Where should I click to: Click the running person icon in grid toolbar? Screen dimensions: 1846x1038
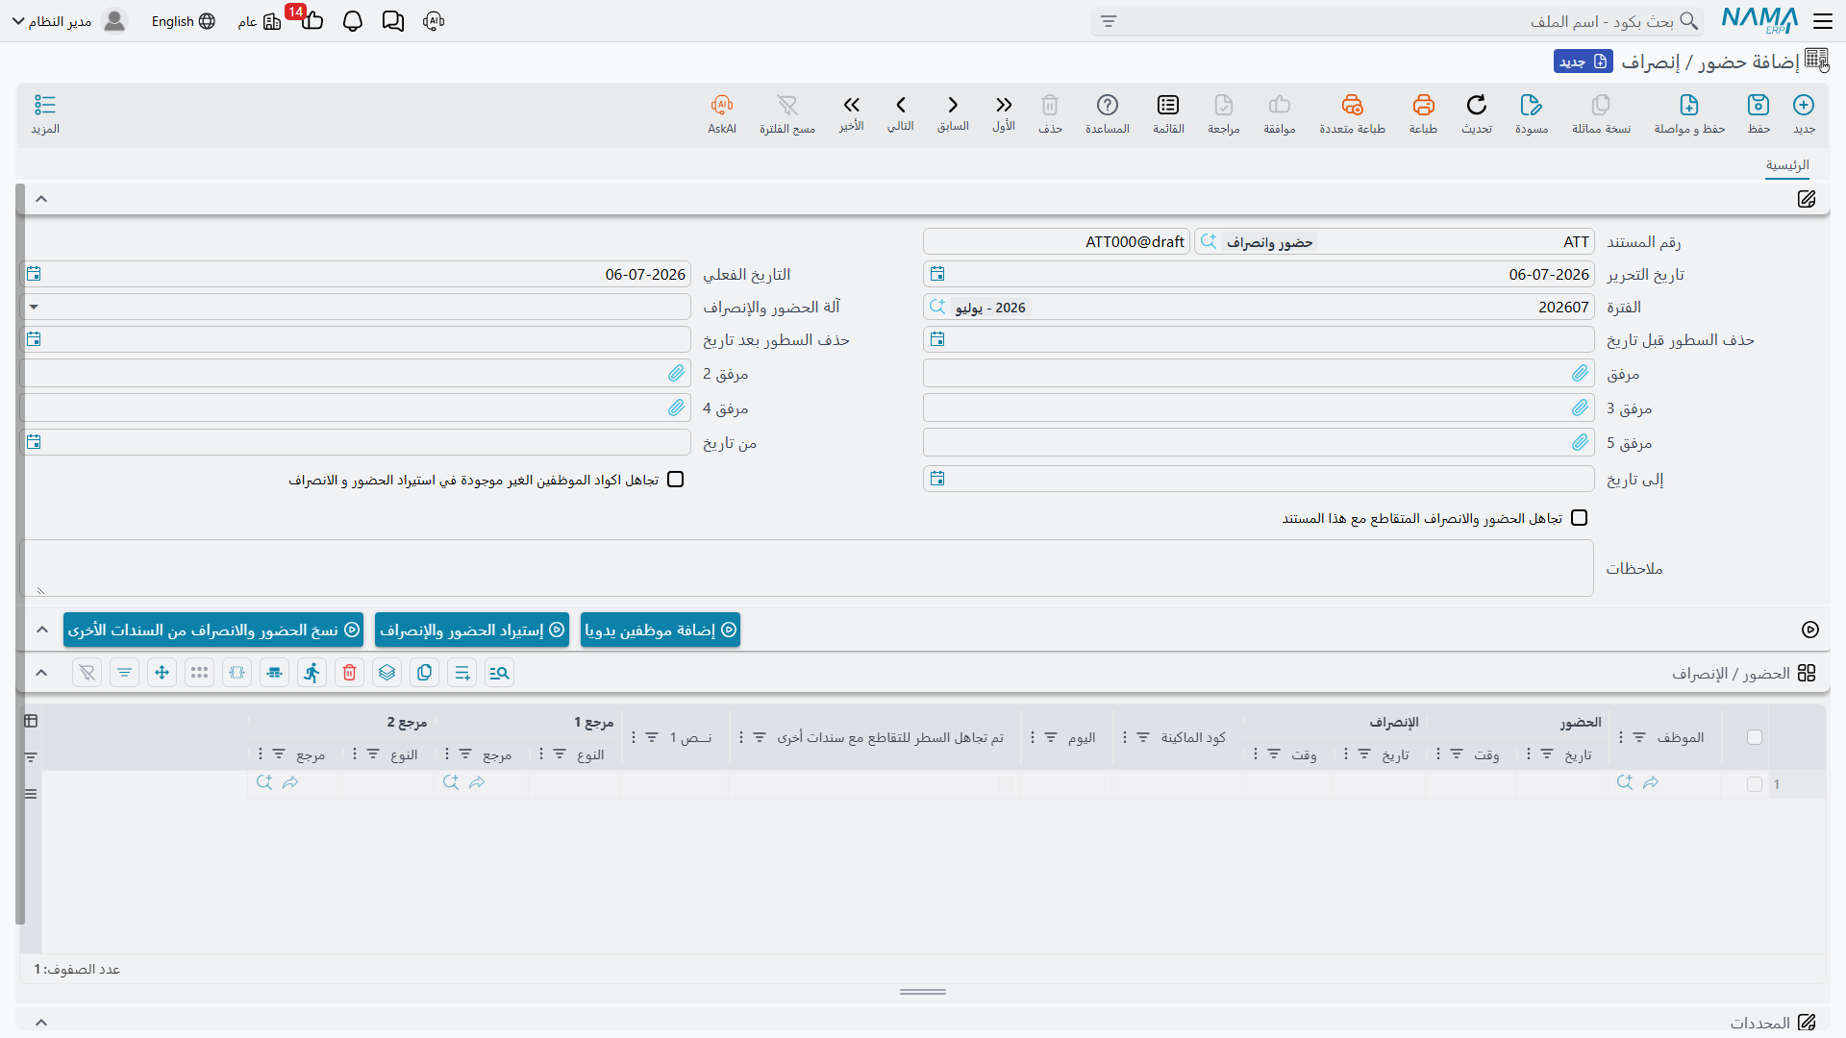coord(312,673)
